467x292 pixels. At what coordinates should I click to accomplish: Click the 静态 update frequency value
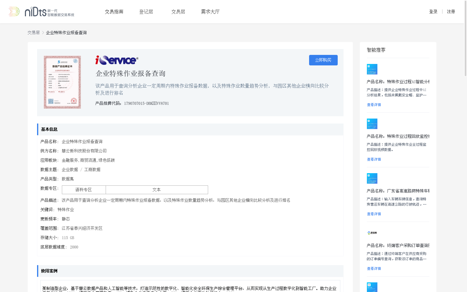[x=66, y=219]
